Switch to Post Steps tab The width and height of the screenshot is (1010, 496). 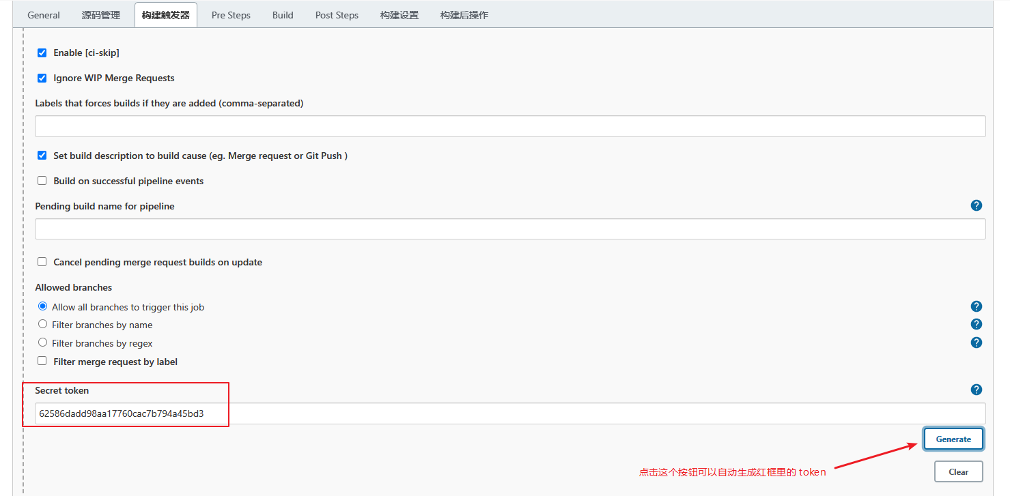point(337,15)
